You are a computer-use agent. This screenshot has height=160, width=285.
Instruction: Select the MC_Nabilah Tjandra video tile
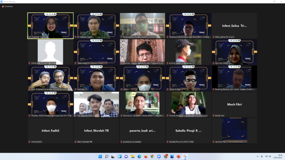[50, 26]
